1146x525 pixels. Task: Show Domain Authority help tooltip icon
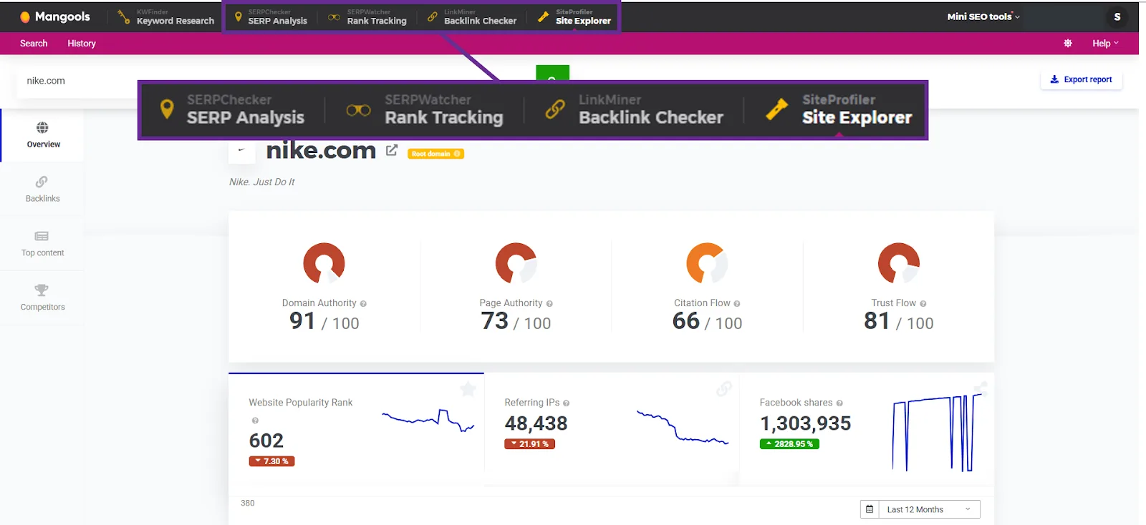[x=363, y=304]
